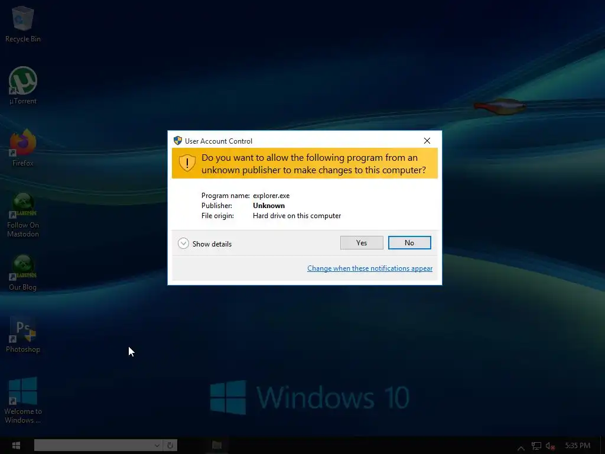605x454 pixels.
Task: Click the taskbar address refresh button
Action: pyautogui.click(x=170, y=445)
